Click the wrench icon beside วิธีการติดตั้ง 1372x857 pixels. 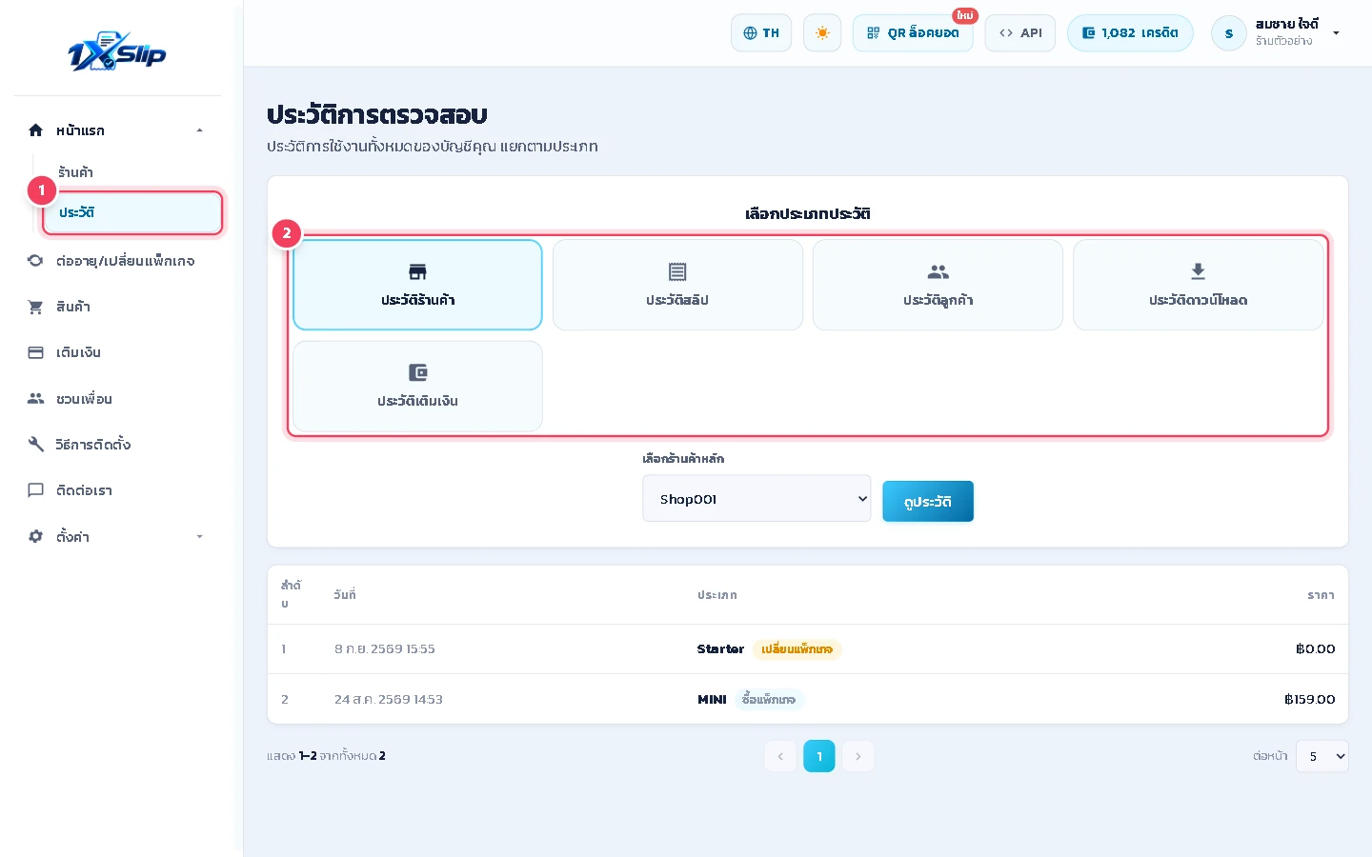35,444
